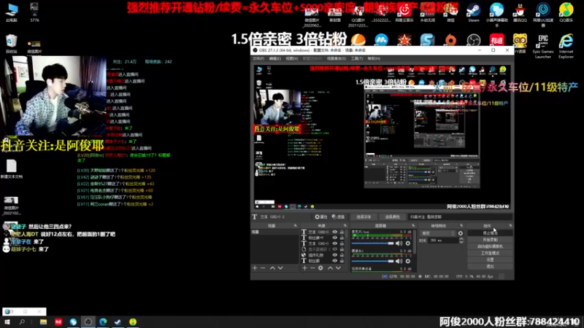The image size is (584, 328).
Task: Toggle visibility of the first text source
Action: pos(335,232)
